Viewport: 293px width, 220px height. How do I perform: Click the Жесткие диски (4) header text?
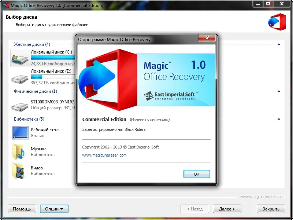(x=32, y=44)
